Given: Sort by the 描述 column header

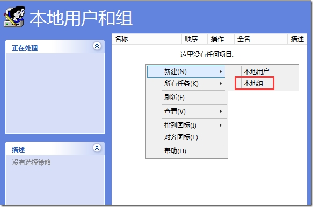Looking at the screenshot, I should click(297, 39).
